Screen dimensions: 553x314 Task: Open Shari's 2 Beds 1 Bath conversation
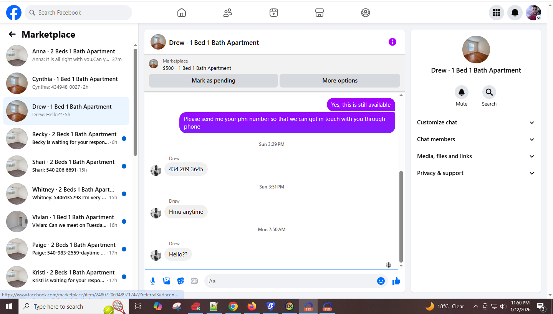[x=66, y=166]
